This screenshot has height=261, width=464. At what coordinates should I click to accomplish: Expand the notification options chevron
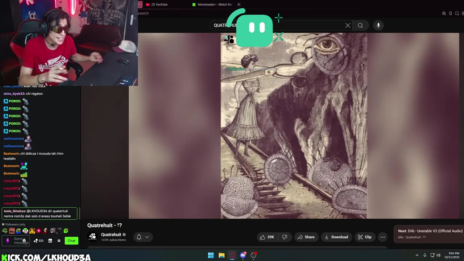(x=147, y=237)
